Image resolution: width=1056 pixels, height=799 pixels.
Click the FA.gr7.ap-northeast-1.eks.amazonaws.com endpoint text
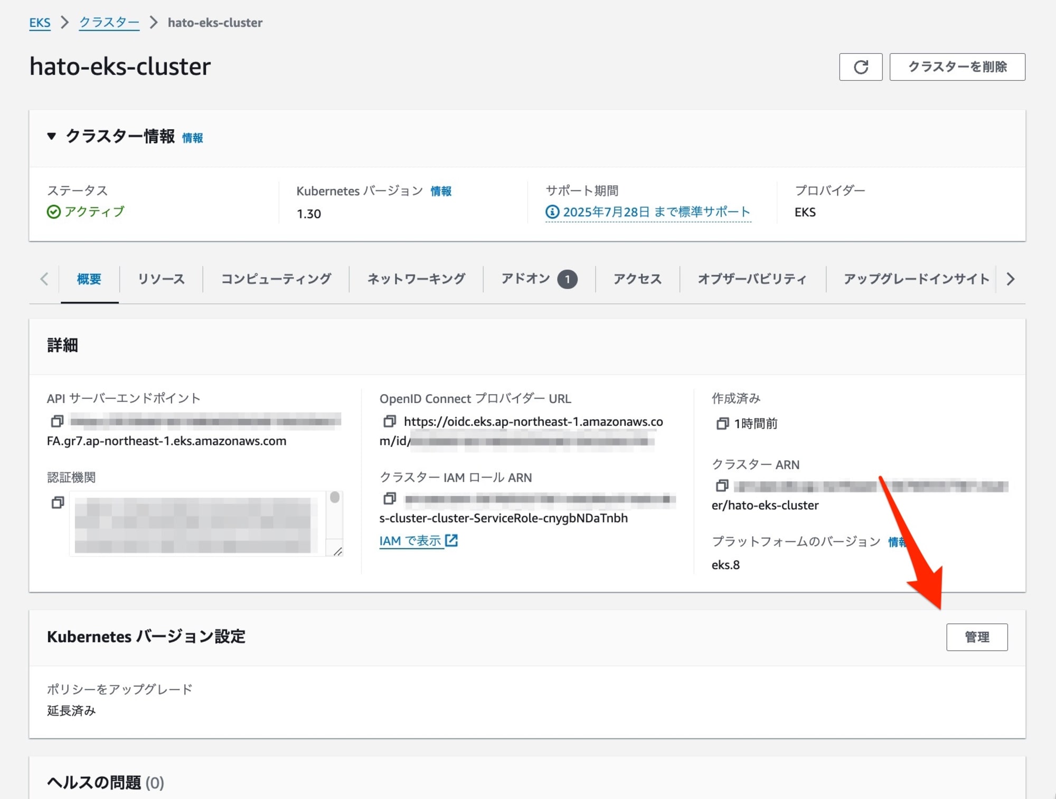[x=166, y=441]
